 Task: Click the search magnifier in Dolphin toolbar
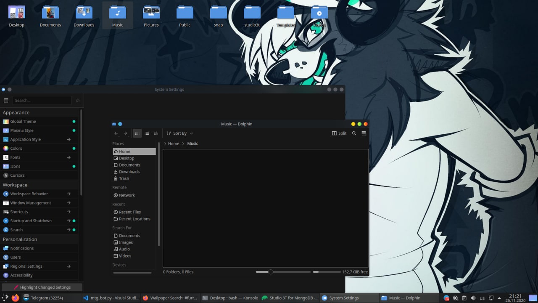(354, 133)
